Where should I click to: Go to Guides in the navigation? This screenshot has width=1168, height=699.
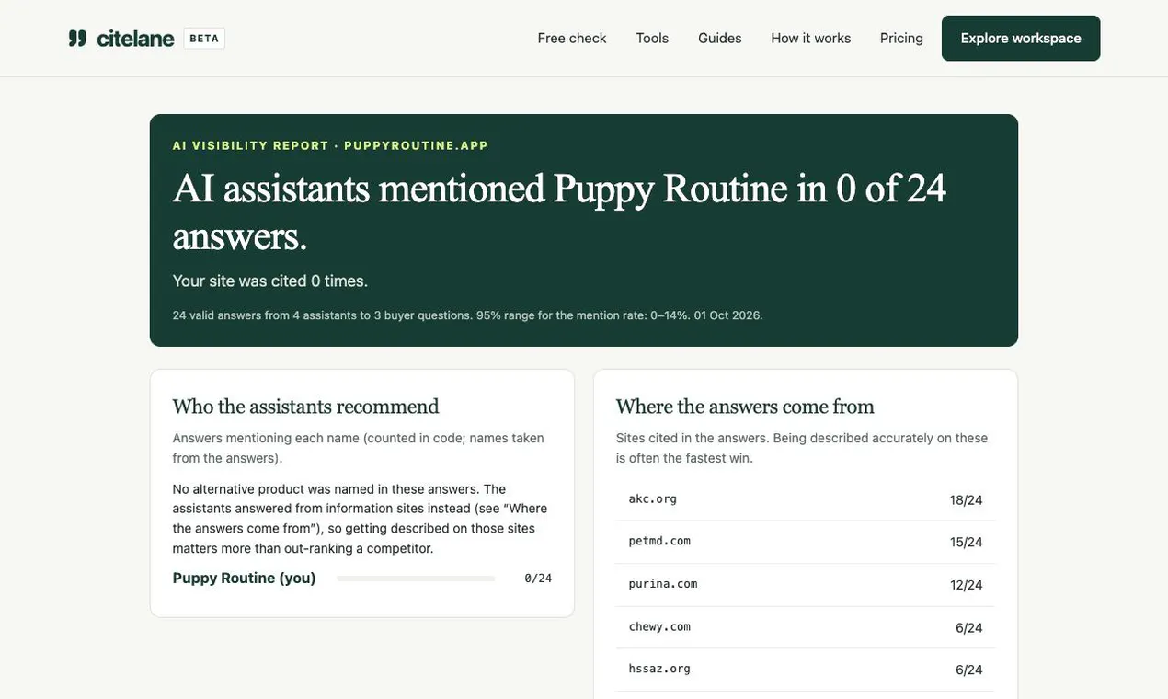(720, 38)
